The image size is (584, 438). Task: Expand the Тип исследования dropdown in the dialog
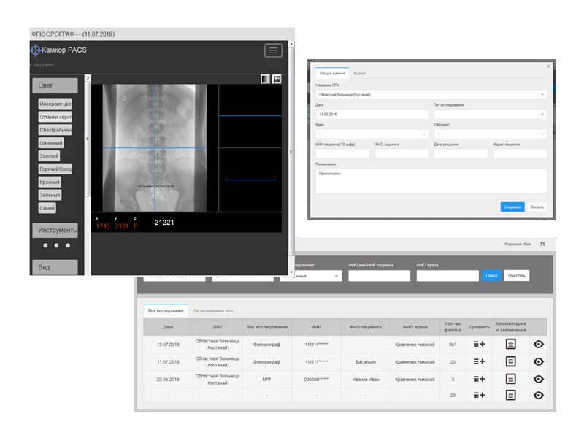pyautogui.click(x=489, y=115)
